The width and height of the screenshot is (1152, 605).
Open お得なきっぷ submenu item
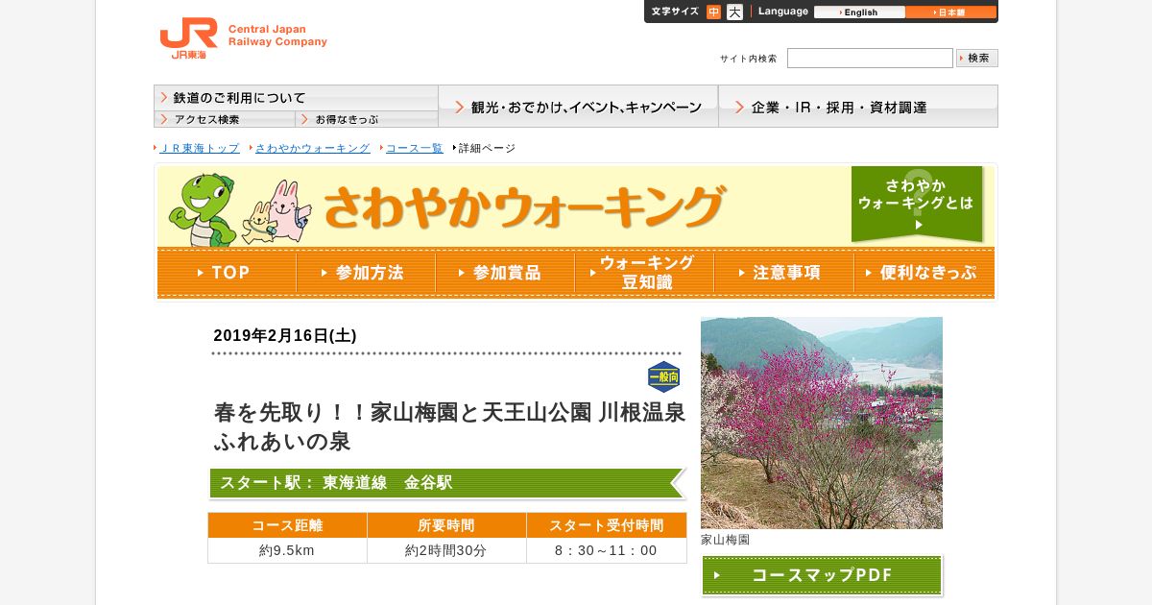pos(367,119)
